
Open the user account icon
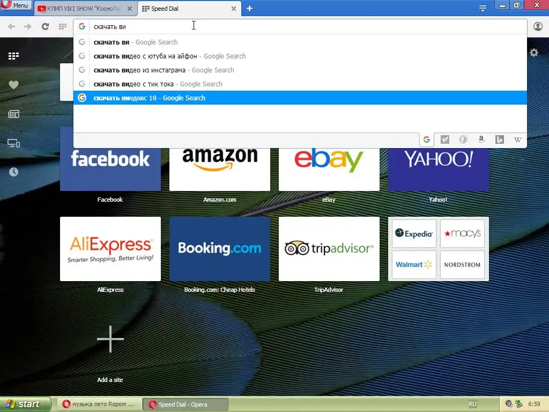point(538,26)
